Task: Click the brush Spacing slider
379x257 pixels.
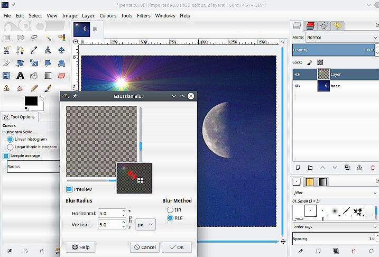Action: [334, 238]
